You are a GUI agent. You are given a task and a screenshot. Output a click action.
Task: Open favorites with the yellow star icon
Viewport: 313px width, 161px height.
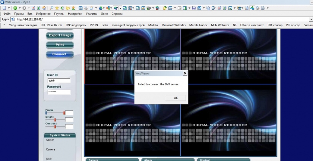point(57,8)
